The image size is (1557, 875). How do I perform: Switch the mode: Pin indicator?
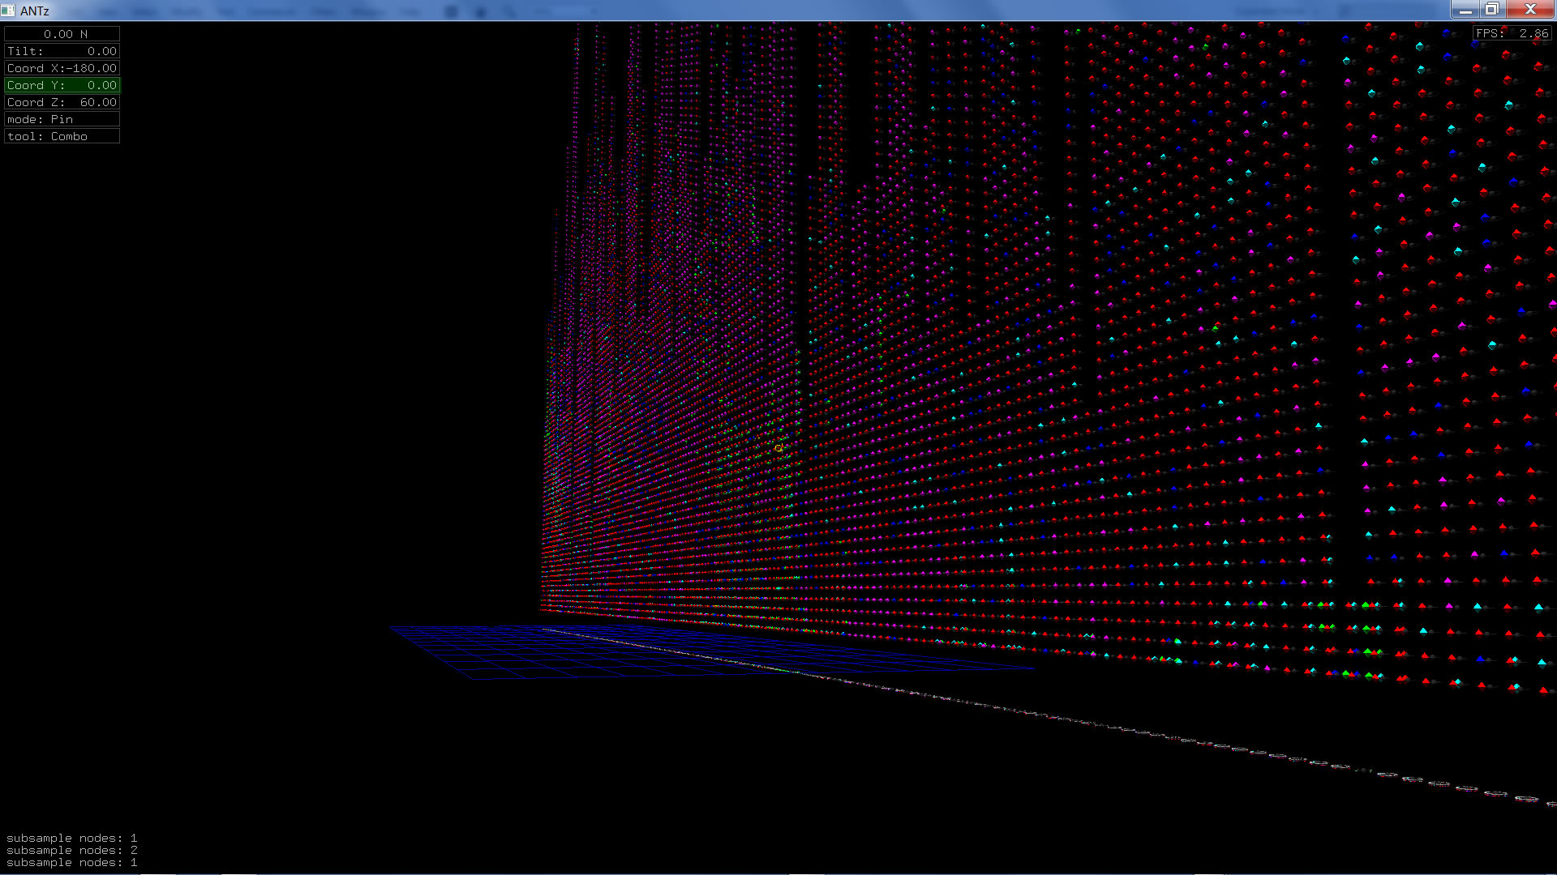pyautogui.click(x=62, y=119)
